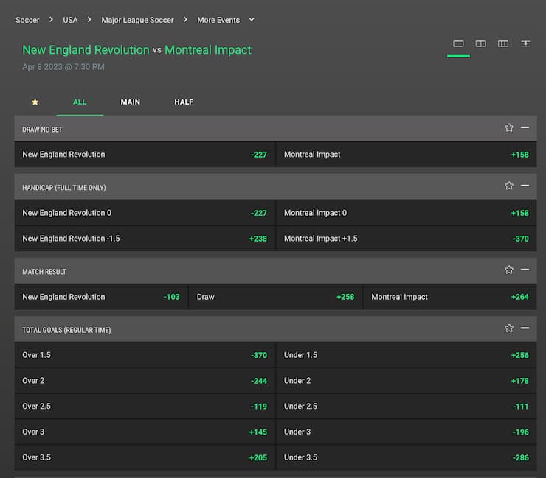Viewport: 546px width, 478px height.
Task: Pick Under 2.5 goals at -111
Action: [x=407, y=407]
